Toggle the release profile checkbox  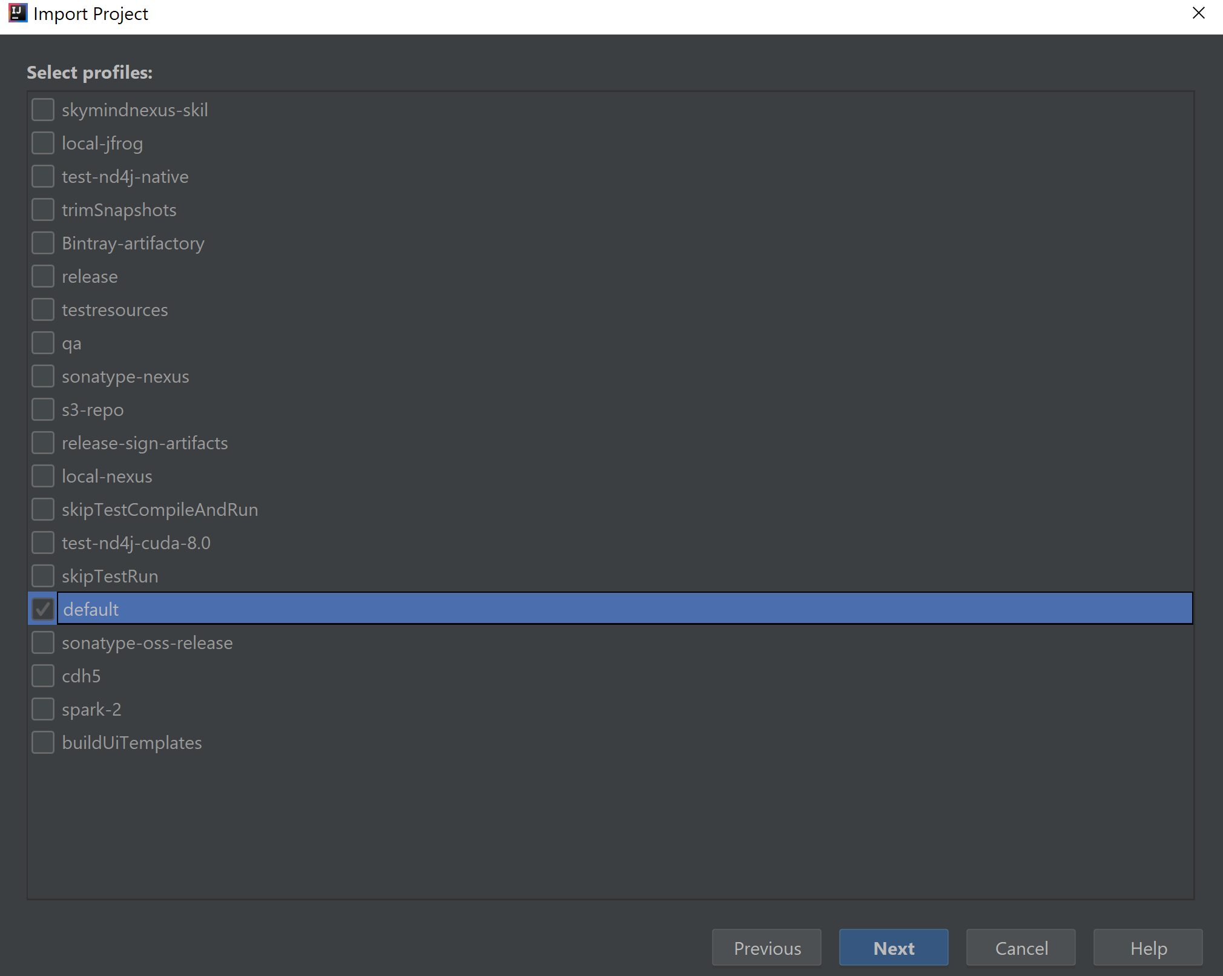[43, 277]
